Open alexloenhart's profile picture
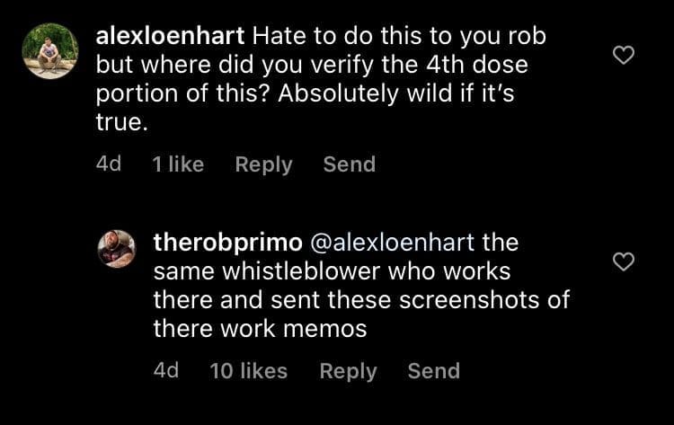This screenshot has height=425, width=674. point(50,50)
